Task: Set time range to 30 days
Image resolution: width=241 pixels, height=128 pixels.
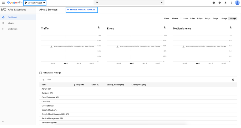Action: (x=233, y=18)
